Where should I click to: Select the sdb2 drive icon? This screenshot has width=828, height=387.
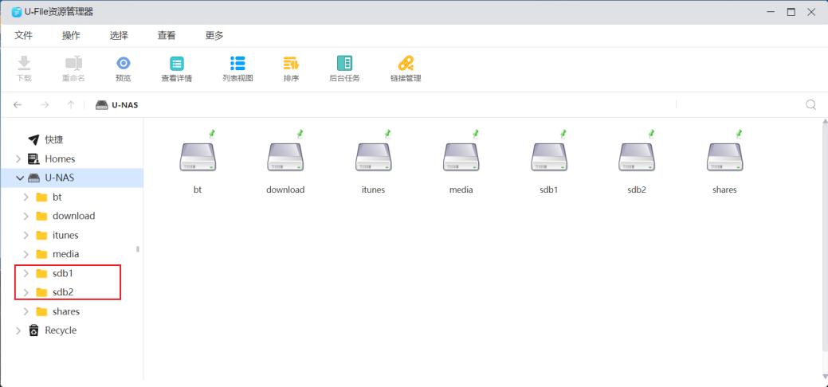click(637, 157)
